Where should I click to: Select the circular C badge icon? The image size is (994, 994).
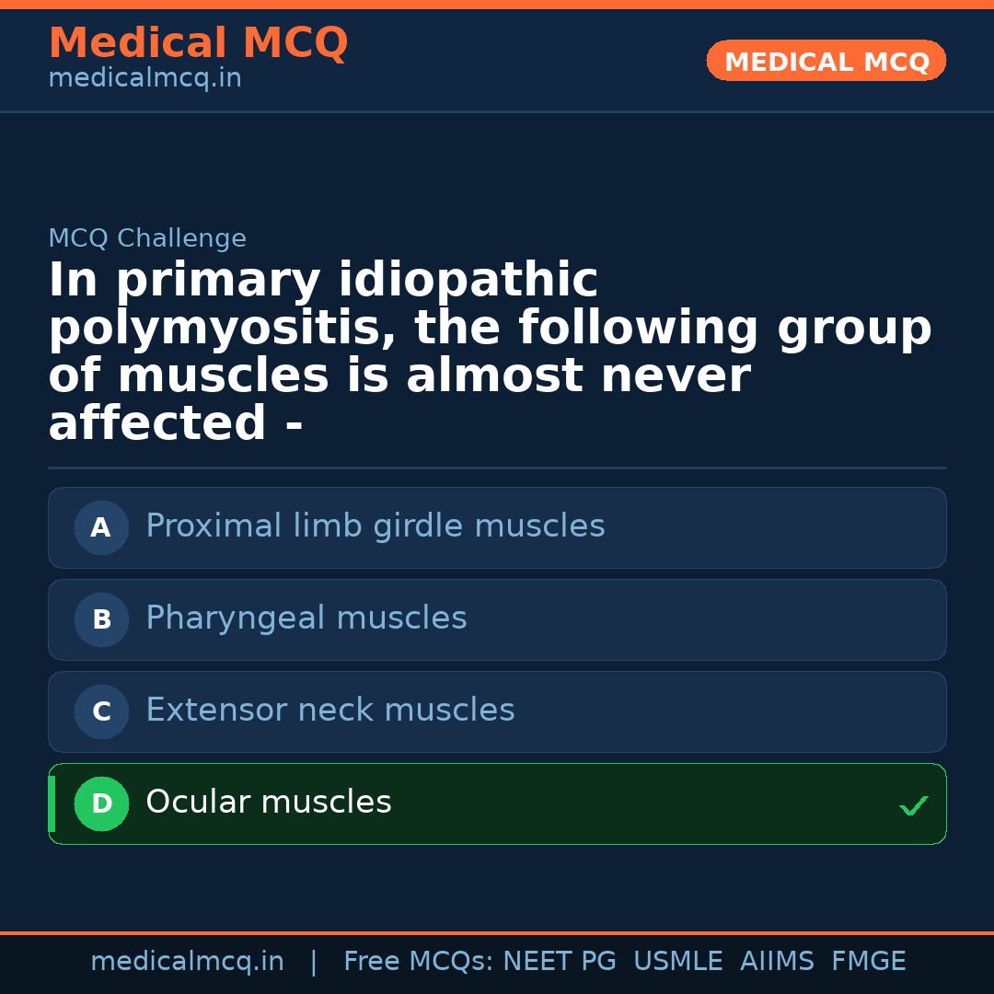(x=101, y=711)
